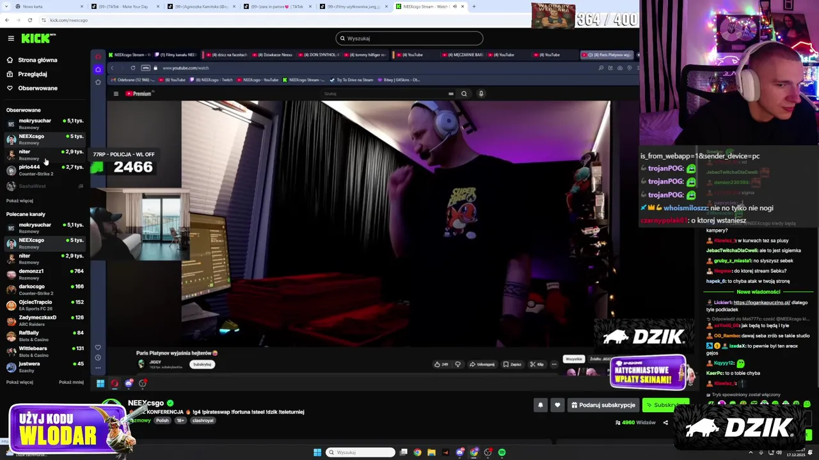Click the Polish language tag
The image size is (819, 460).
pos(162,420)
